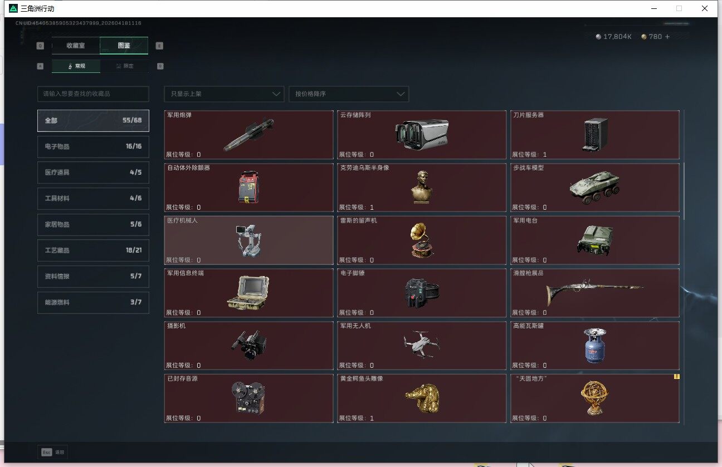722x467 pixels.
Task: Click the 克劳迪乌斯半身像 bronze bust image
Action: pos(422,187)
